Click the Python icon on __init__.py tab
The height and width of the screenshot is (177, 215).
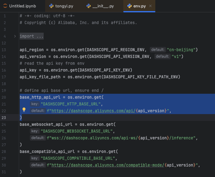(89, 6)
